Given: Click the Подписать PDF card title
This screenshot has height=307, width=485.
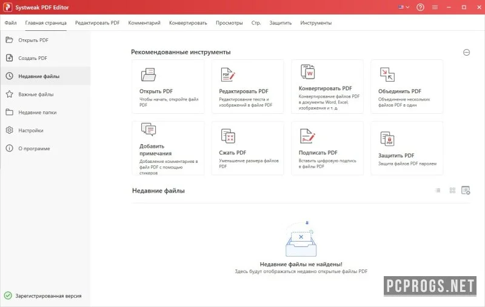Looking at the screenshot, I should pos(318,153).
